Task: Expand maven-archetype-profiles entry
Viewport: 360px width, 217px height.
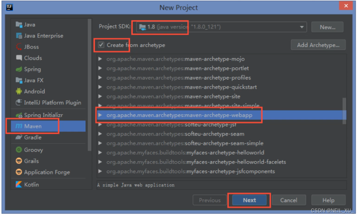Action: [100, 78]
